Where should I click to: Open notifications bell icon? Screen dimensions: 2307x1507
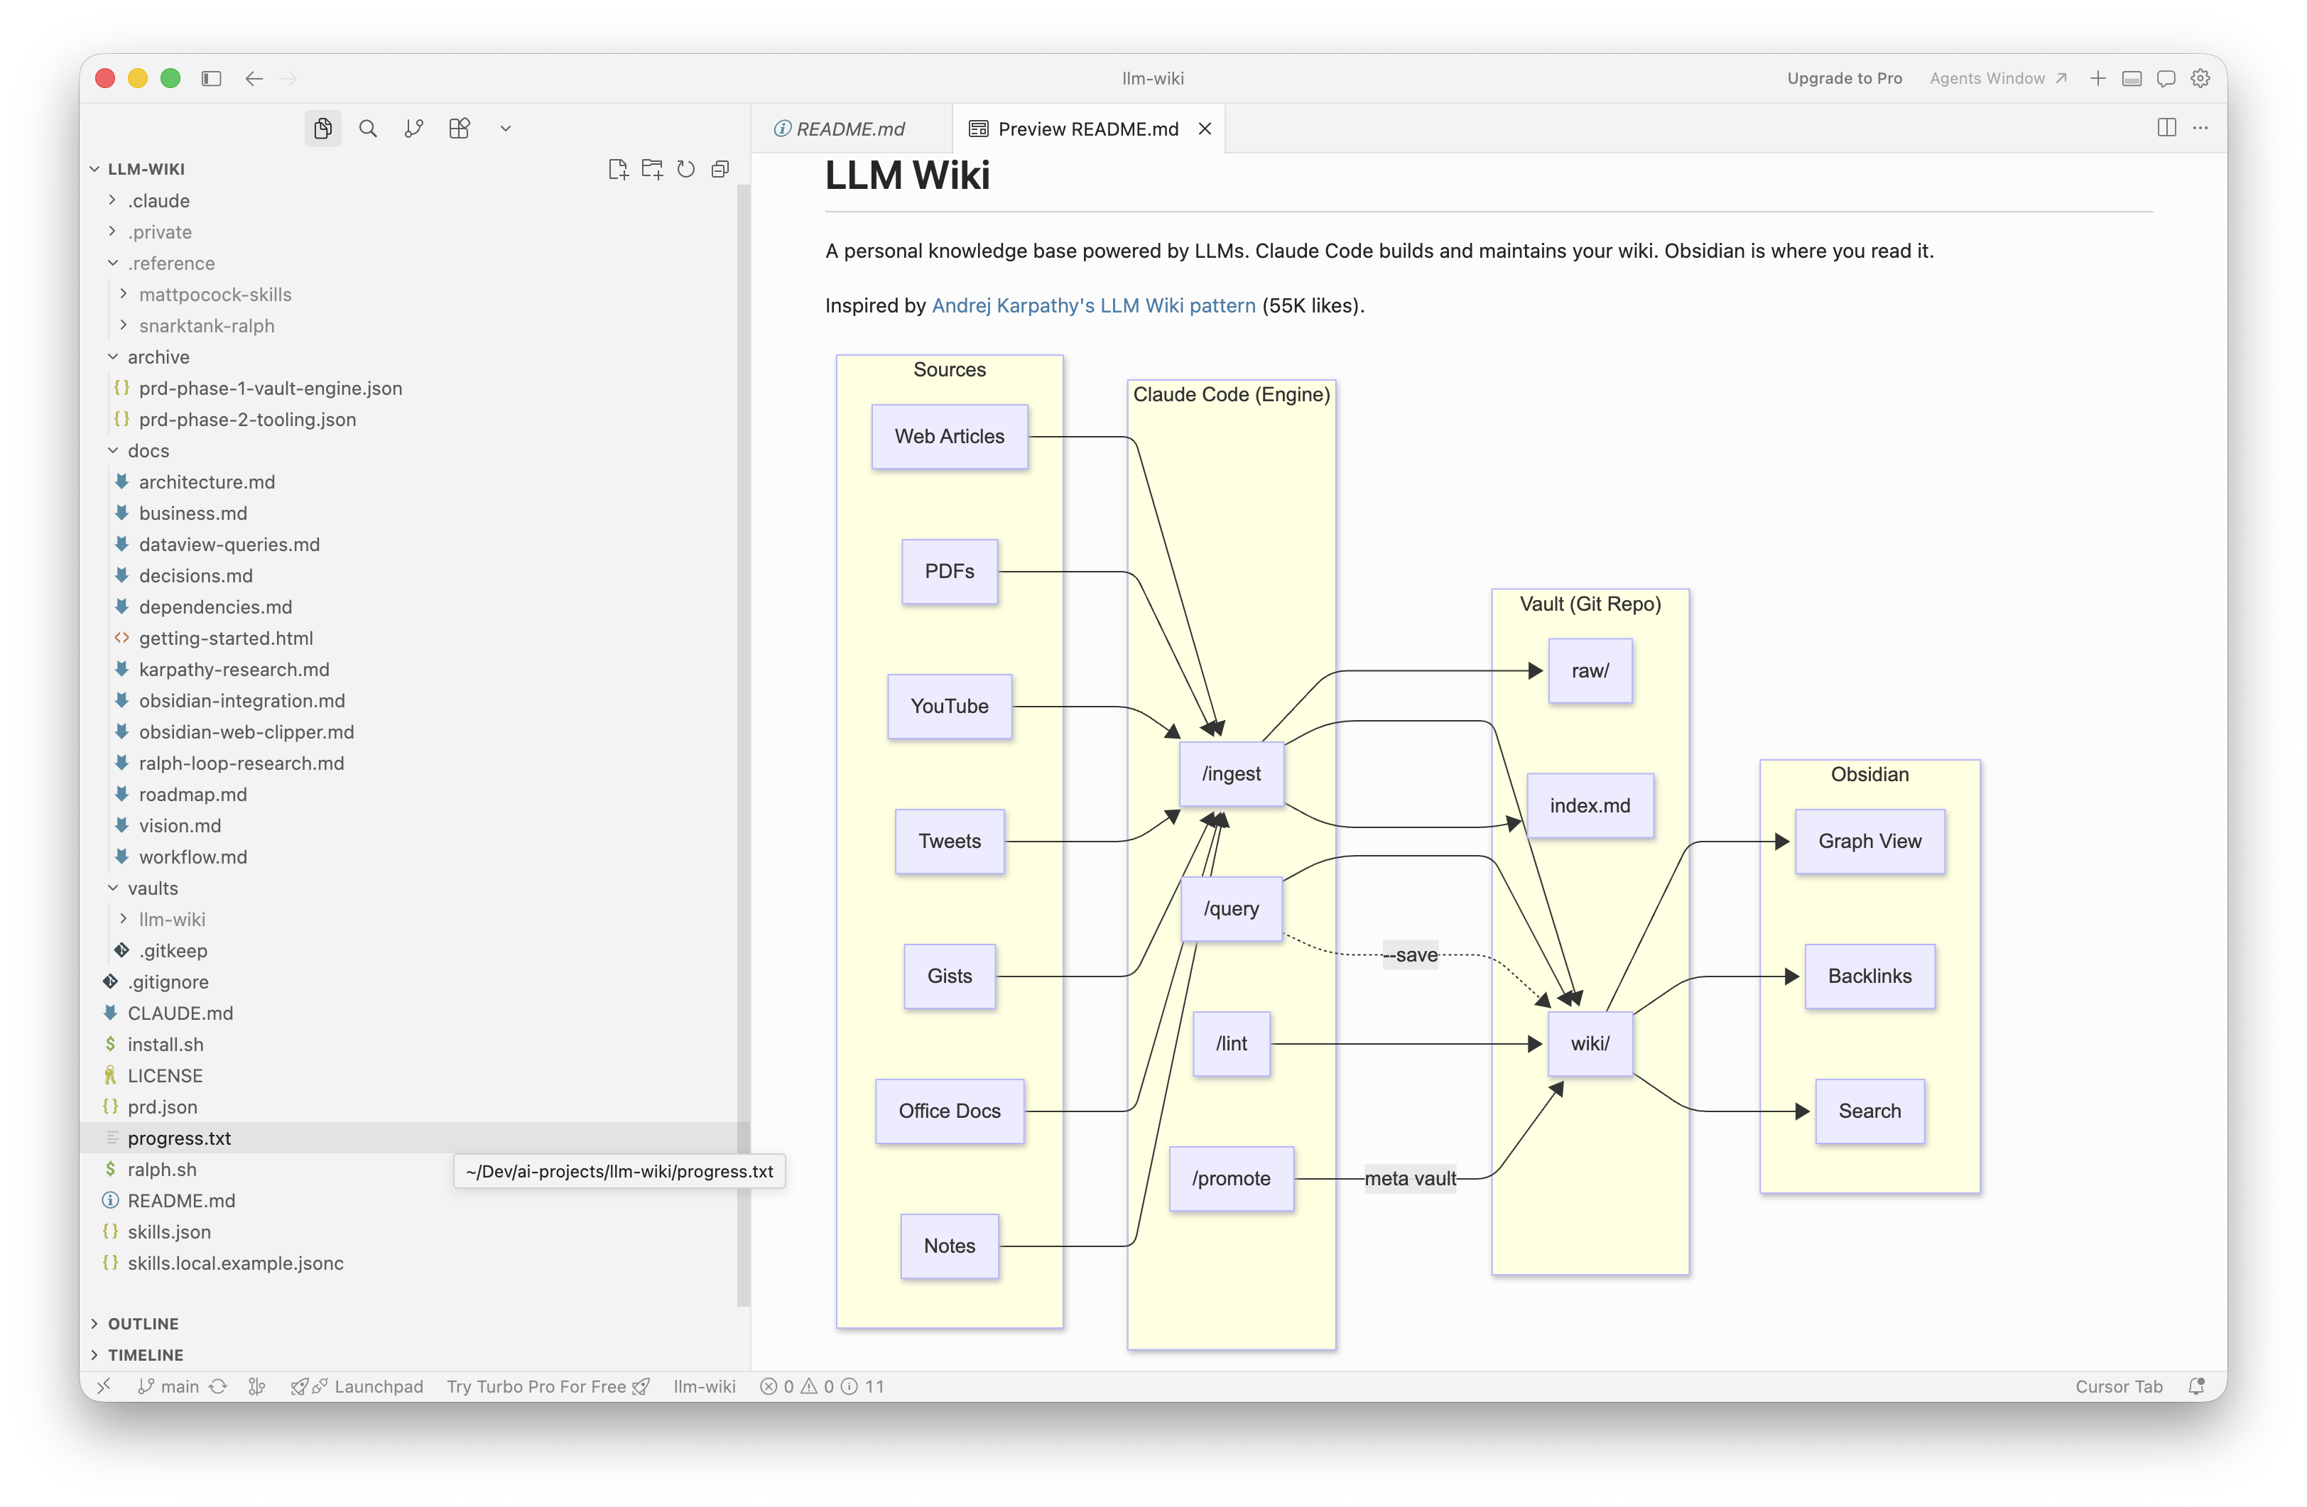pos(2196,1386)
